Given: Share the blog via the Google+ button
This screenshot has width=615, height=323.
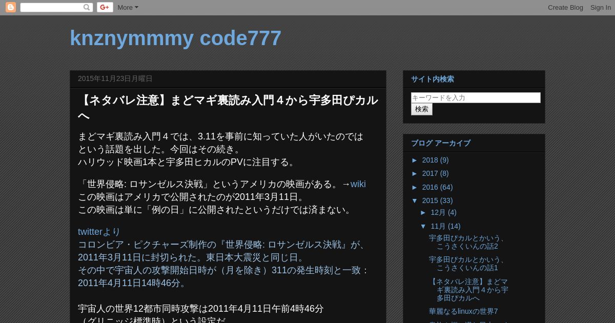Looking at the screenshot, I should pyautogui.click(x=105, y=7).
